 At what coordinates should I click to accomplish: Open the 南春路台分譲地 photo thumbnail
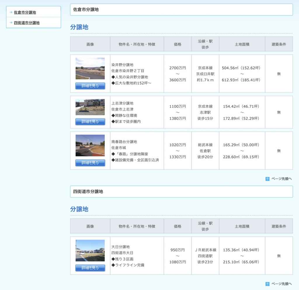click(x=90, y=146)
